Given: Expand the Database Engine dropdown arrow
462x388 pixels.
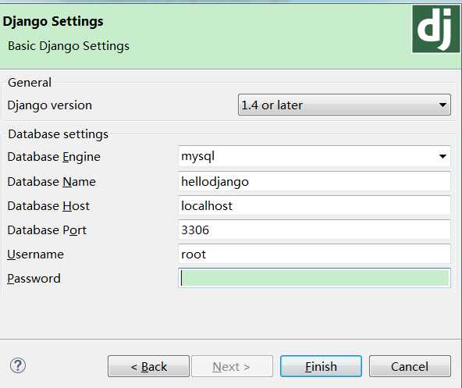Looking at the screenshot, I should tap(442, 156).
